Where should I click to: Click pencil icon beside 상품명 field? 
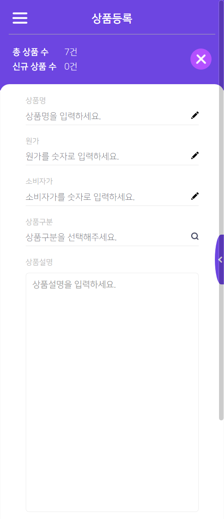click(195, 115)
